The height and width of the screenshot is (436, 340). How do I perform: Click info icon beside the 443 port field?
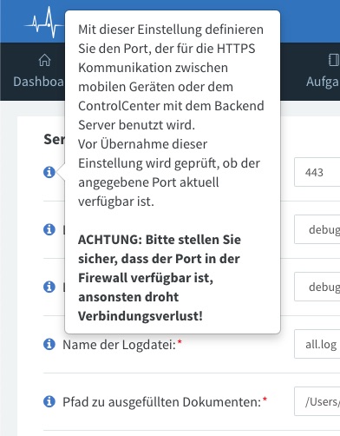pos(49,172)
